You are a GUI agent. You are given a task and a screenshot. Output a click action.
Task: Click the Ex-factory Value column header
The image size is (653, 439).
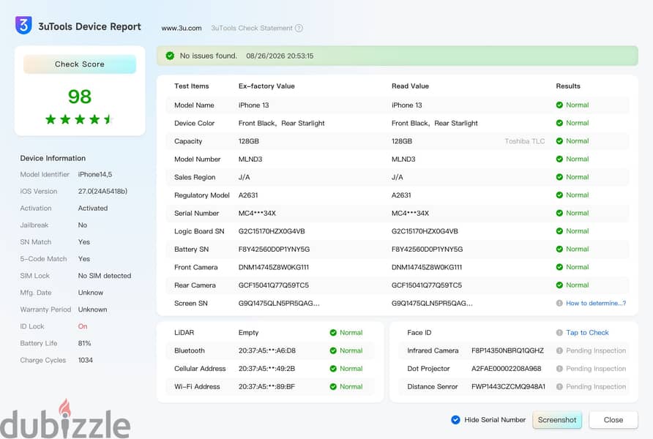pyautogui.click(x=266, y=86)
